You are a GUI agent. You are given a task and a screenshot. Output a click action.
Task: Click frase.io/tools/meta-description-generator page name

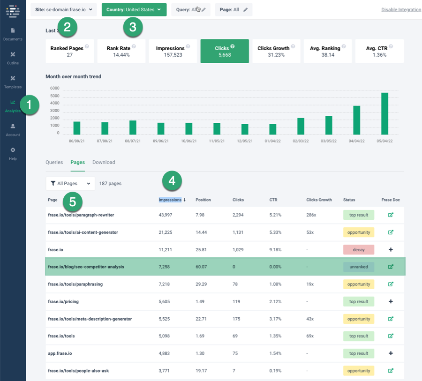pyautogui.click(x=90, y=319)
